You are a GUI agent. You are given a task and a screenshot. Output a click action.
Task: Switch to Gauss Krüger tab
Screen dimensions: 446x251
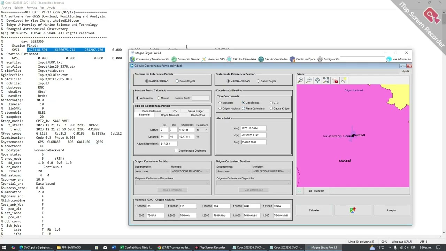195,111
